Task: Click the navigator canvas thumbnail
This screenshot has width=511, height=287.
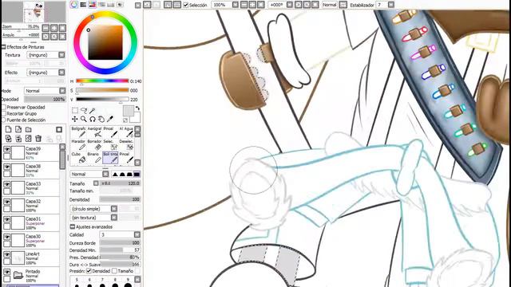Action: (34, 12)
